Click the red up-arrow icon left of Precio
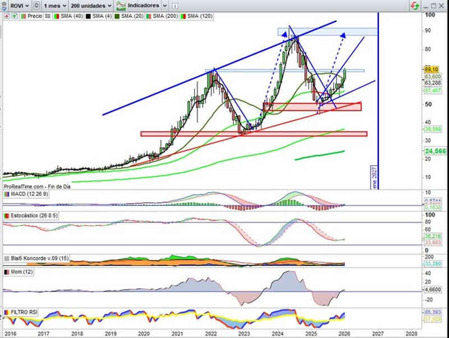The height and width of the screenshot is (338, 449). [5, 16]
